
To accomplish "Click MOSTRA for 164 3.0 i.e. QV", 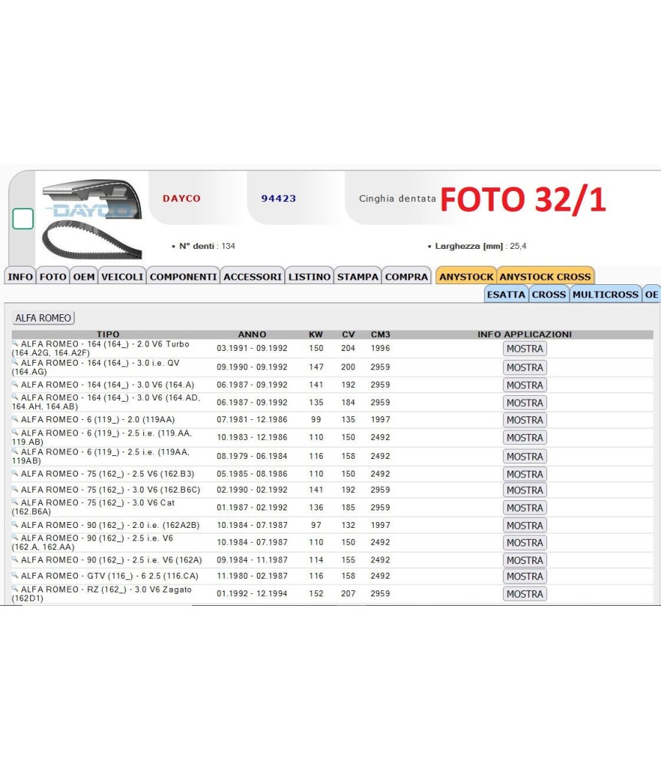I will (x=525, y=367).
